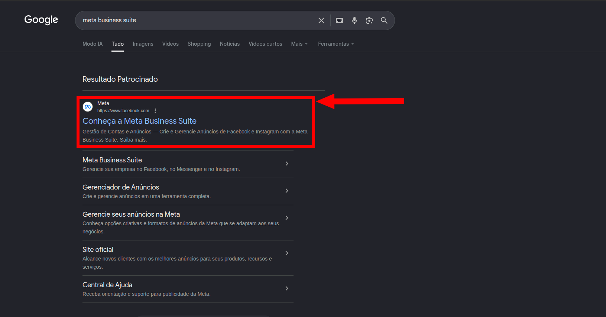Open the Conheça a Meta Business Suite link
Image resolution: width=606 pixels, height=317 pixels.
(x=139, y=121)
